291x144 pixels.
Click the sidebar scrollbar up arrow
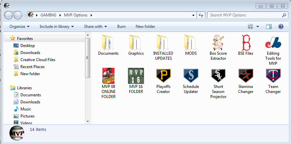pyautogui.click(x=88, y=35)
